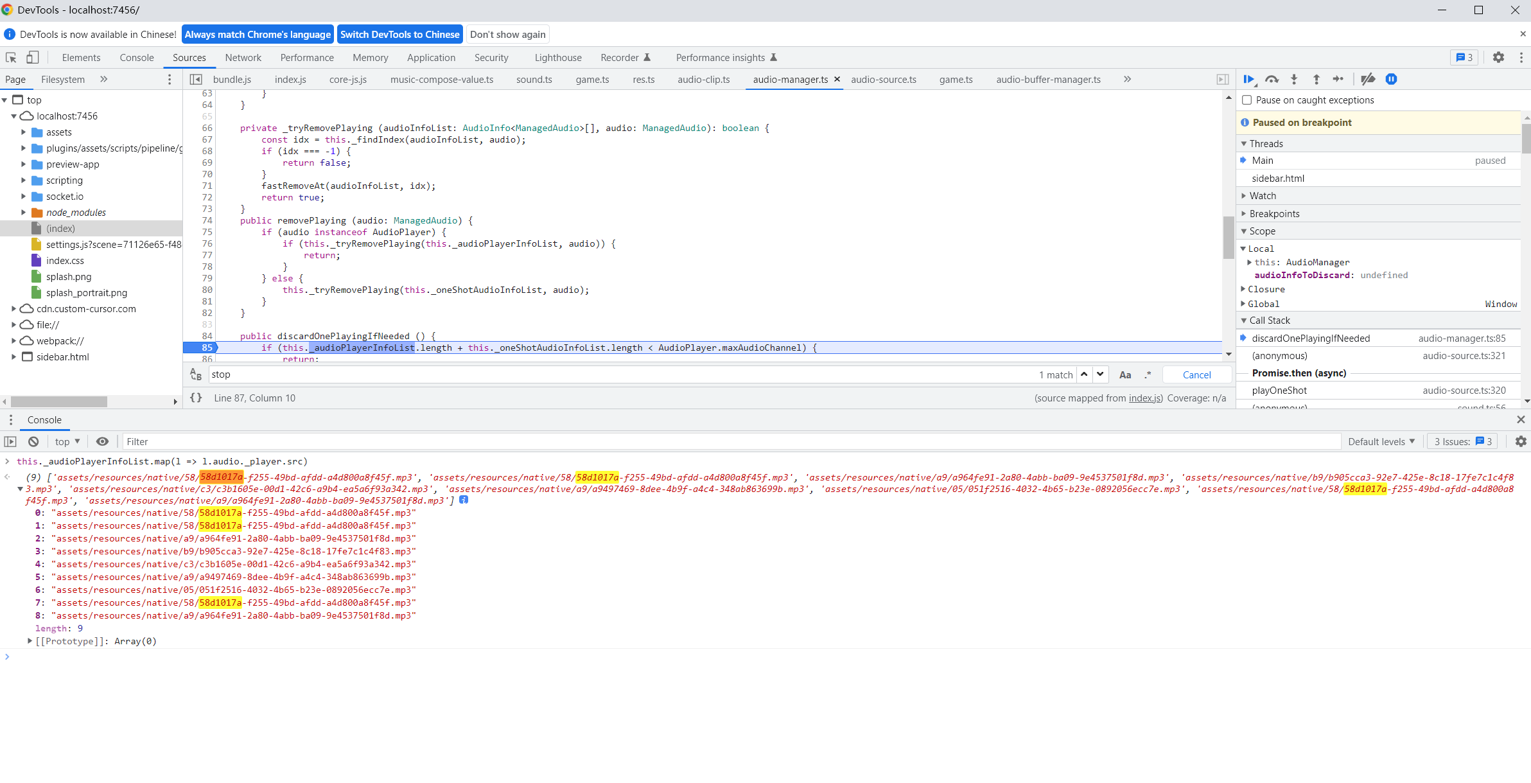Enable match case in search

(1126, 374)
